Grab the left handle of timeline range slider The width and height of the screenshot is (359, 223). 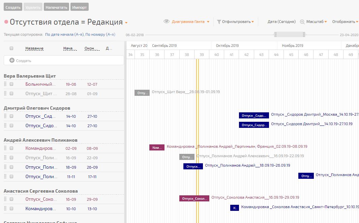[275, 34]
